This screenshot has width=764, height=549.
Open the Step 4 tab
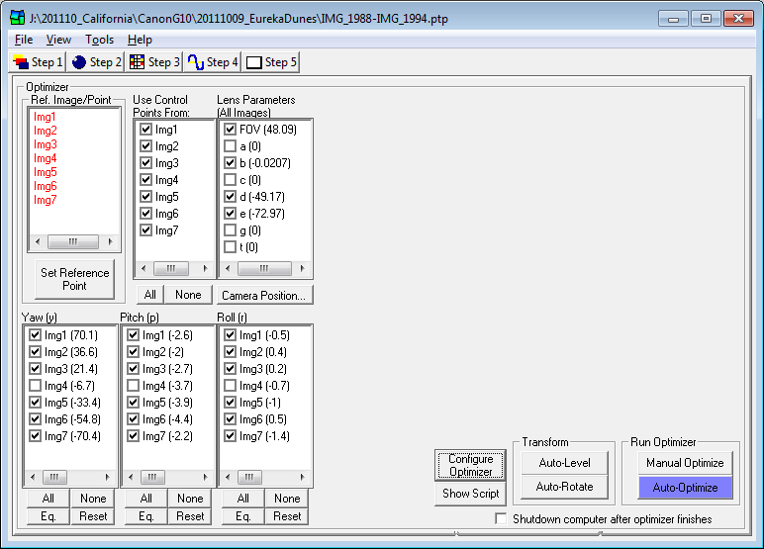(213, 62)
